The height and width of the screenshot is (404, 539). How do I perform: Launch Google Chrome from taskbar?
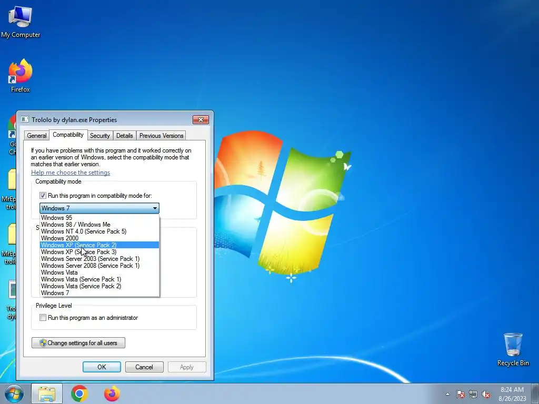point(79,393)
